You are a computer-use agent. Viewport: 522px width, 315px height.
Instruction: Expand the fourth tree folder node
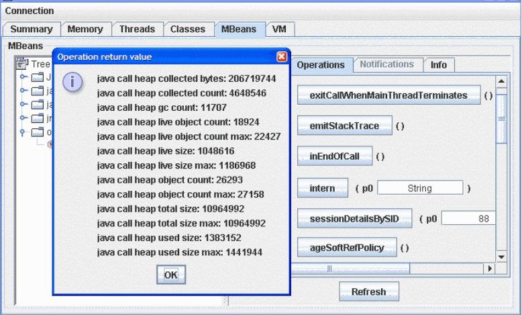[23, 118]
